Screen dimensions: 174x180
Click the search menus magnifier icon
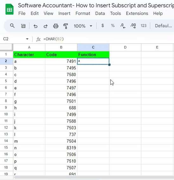pos(12,26)
